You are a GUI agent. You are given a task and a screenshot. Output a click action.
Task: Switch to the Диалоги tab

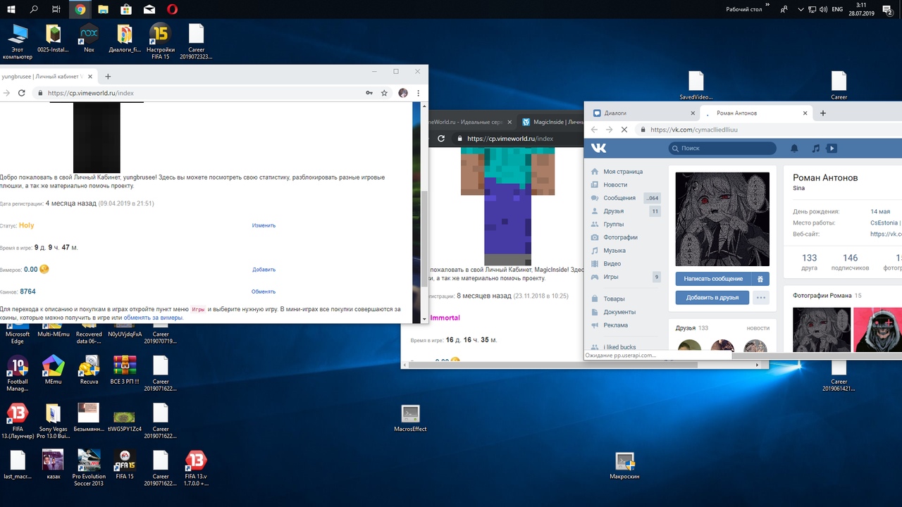tap(643, 113)
